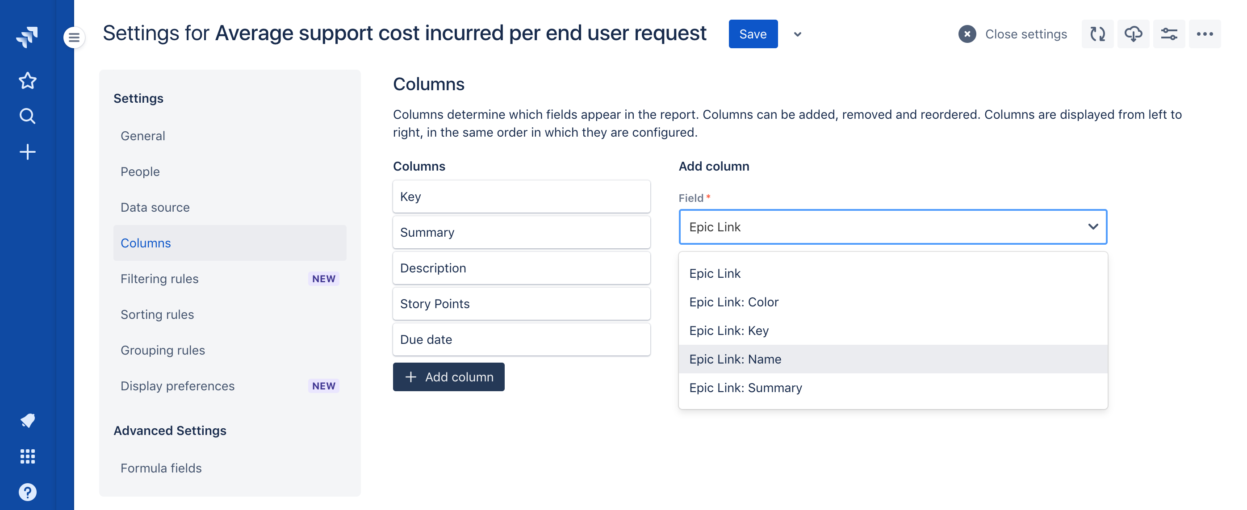Click the plus icon on Add column button
The height and width of the screenshot is (510, 1247).
[410, 377]
